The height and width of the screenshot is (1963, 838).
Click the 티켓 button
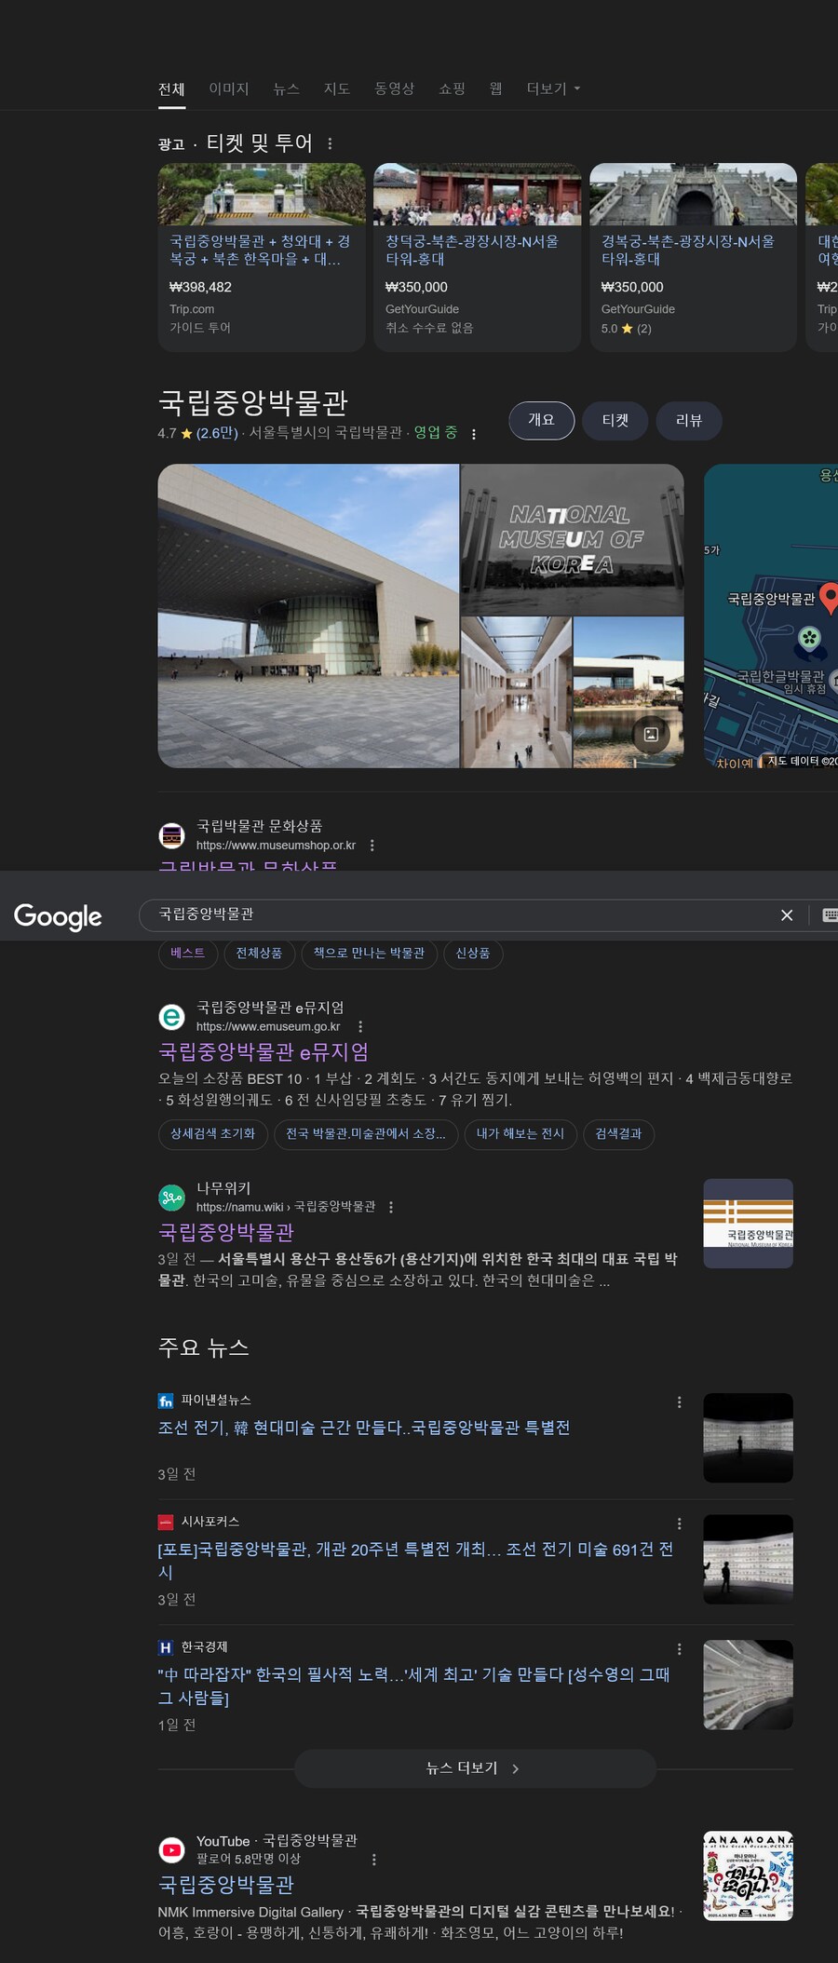(x=615, y=420)
